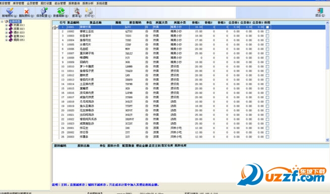This screenshot has width=330, height=194.
Task: Open the 库存管理 inventory menu
Action: pyautogui.click(x=18, y=4)
